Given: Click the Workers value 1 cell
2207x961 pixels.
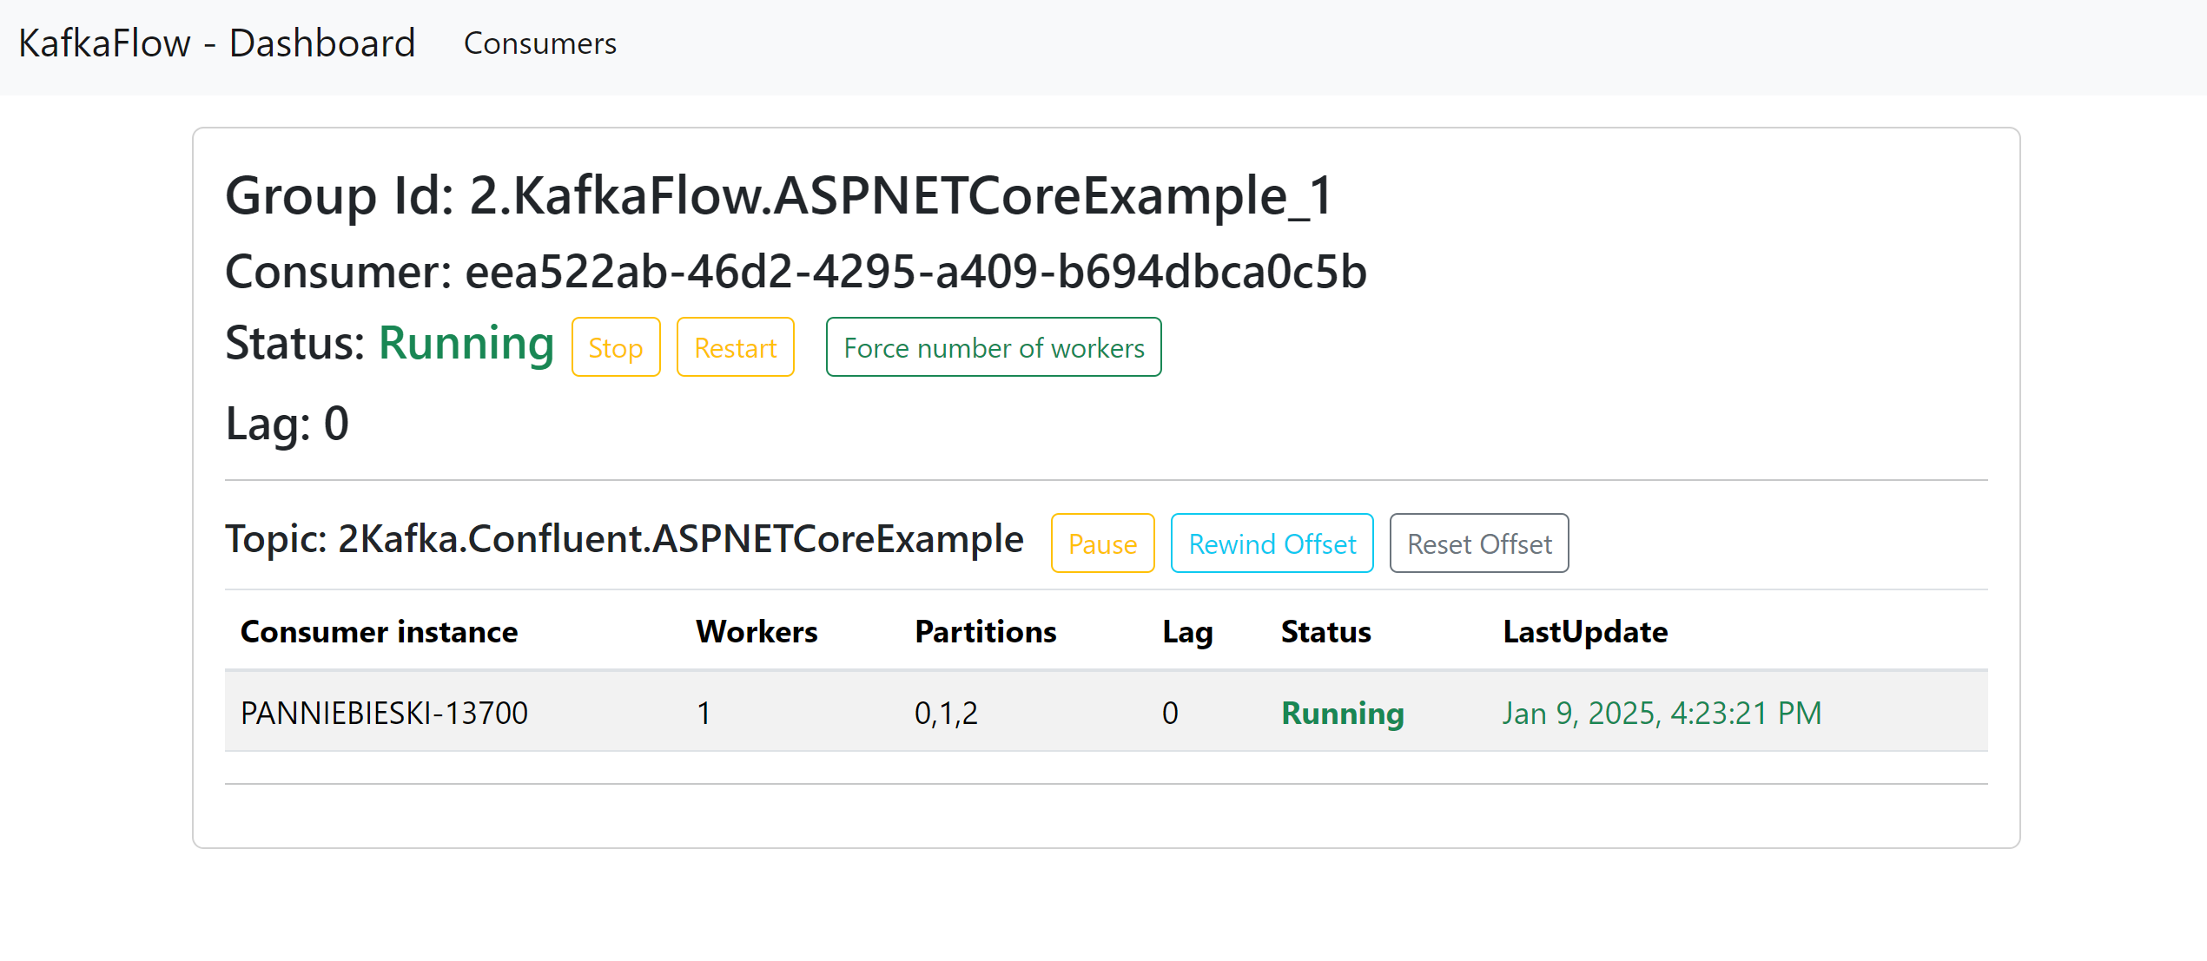Looking at the screenshot, I should [x=704, y=713].
